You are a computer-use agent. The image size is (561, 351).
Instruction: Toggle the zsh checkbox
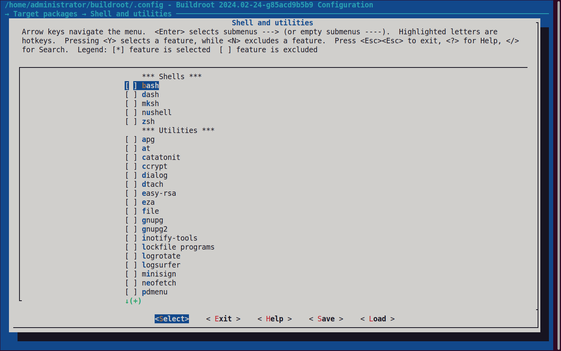(131, 122)
